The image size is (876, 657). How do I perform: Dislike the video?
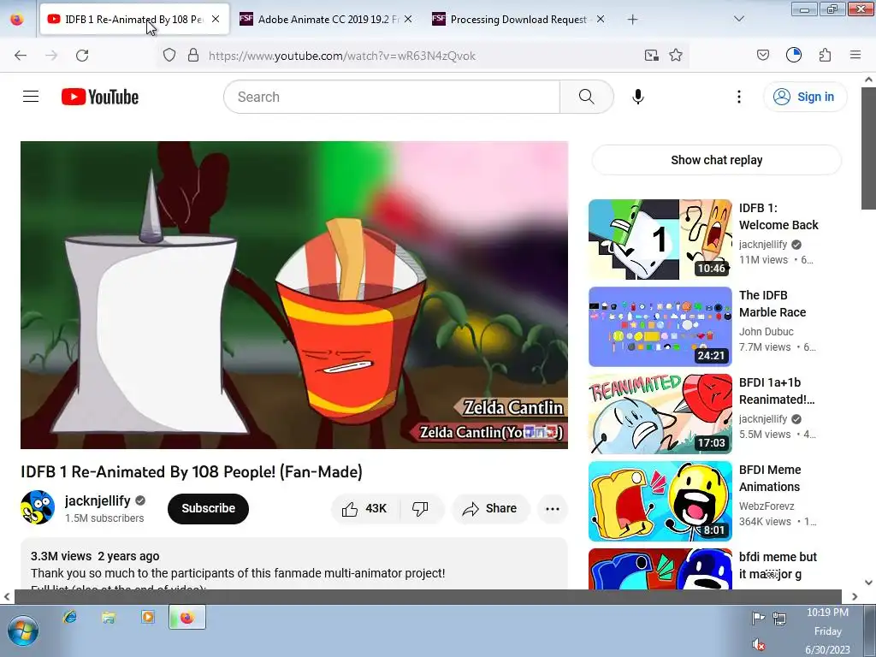(421, 508)
